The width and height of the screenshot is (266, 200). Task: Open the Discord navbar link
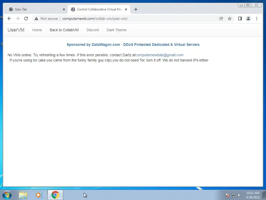92,30
